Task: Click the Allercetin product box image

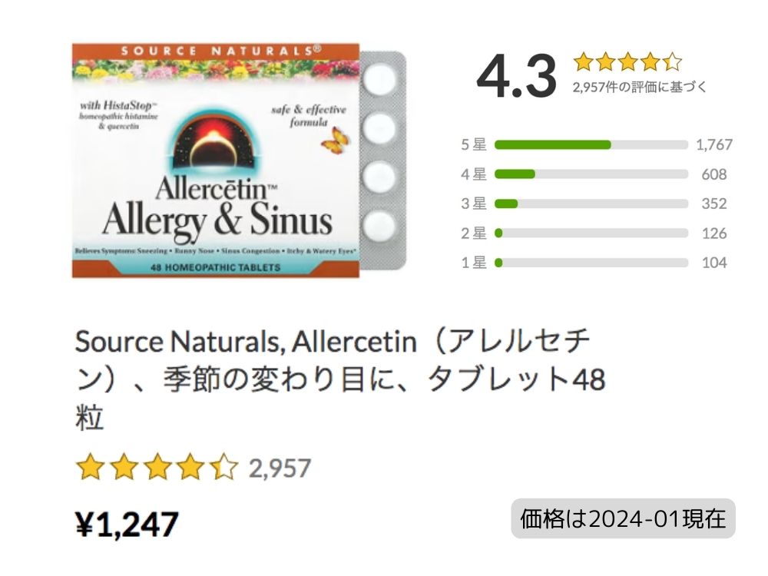Action: [x=215, y=161]
